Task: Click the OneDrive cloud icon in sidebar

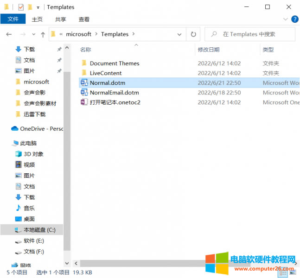Action: coord(14,128)
